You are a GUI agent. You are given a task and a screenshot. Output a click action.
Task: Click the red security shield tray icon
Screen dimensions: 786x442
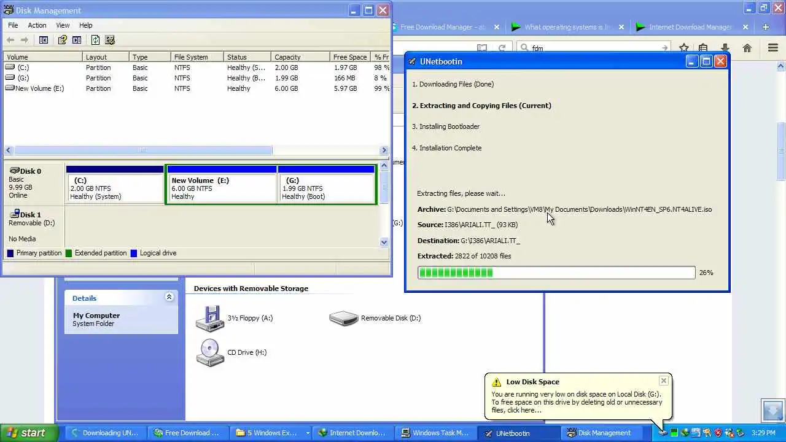[718, 433]
